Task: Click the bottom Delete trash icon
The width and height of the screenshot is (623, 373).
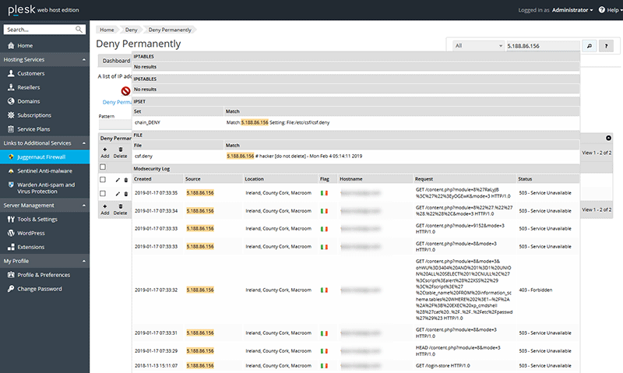Action: pos(121,206)
